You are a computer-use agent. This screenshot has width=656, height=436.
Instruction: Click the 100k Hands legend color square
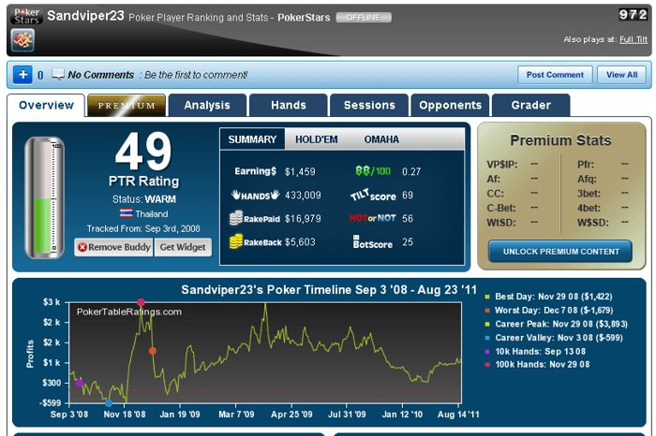pos(487,365)
